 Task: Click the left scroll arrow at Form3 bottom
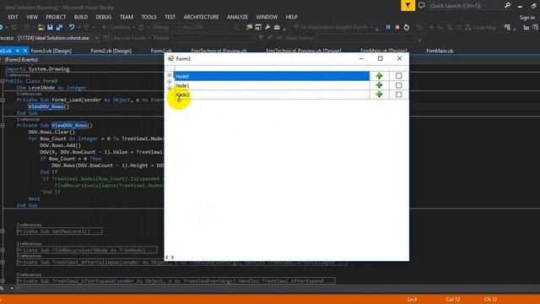coord(167,257)
